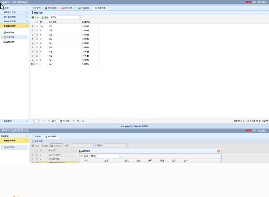Close the 班级列表 tab with its x
Viewport: 269px width, 197px height.
pos(107,8)
